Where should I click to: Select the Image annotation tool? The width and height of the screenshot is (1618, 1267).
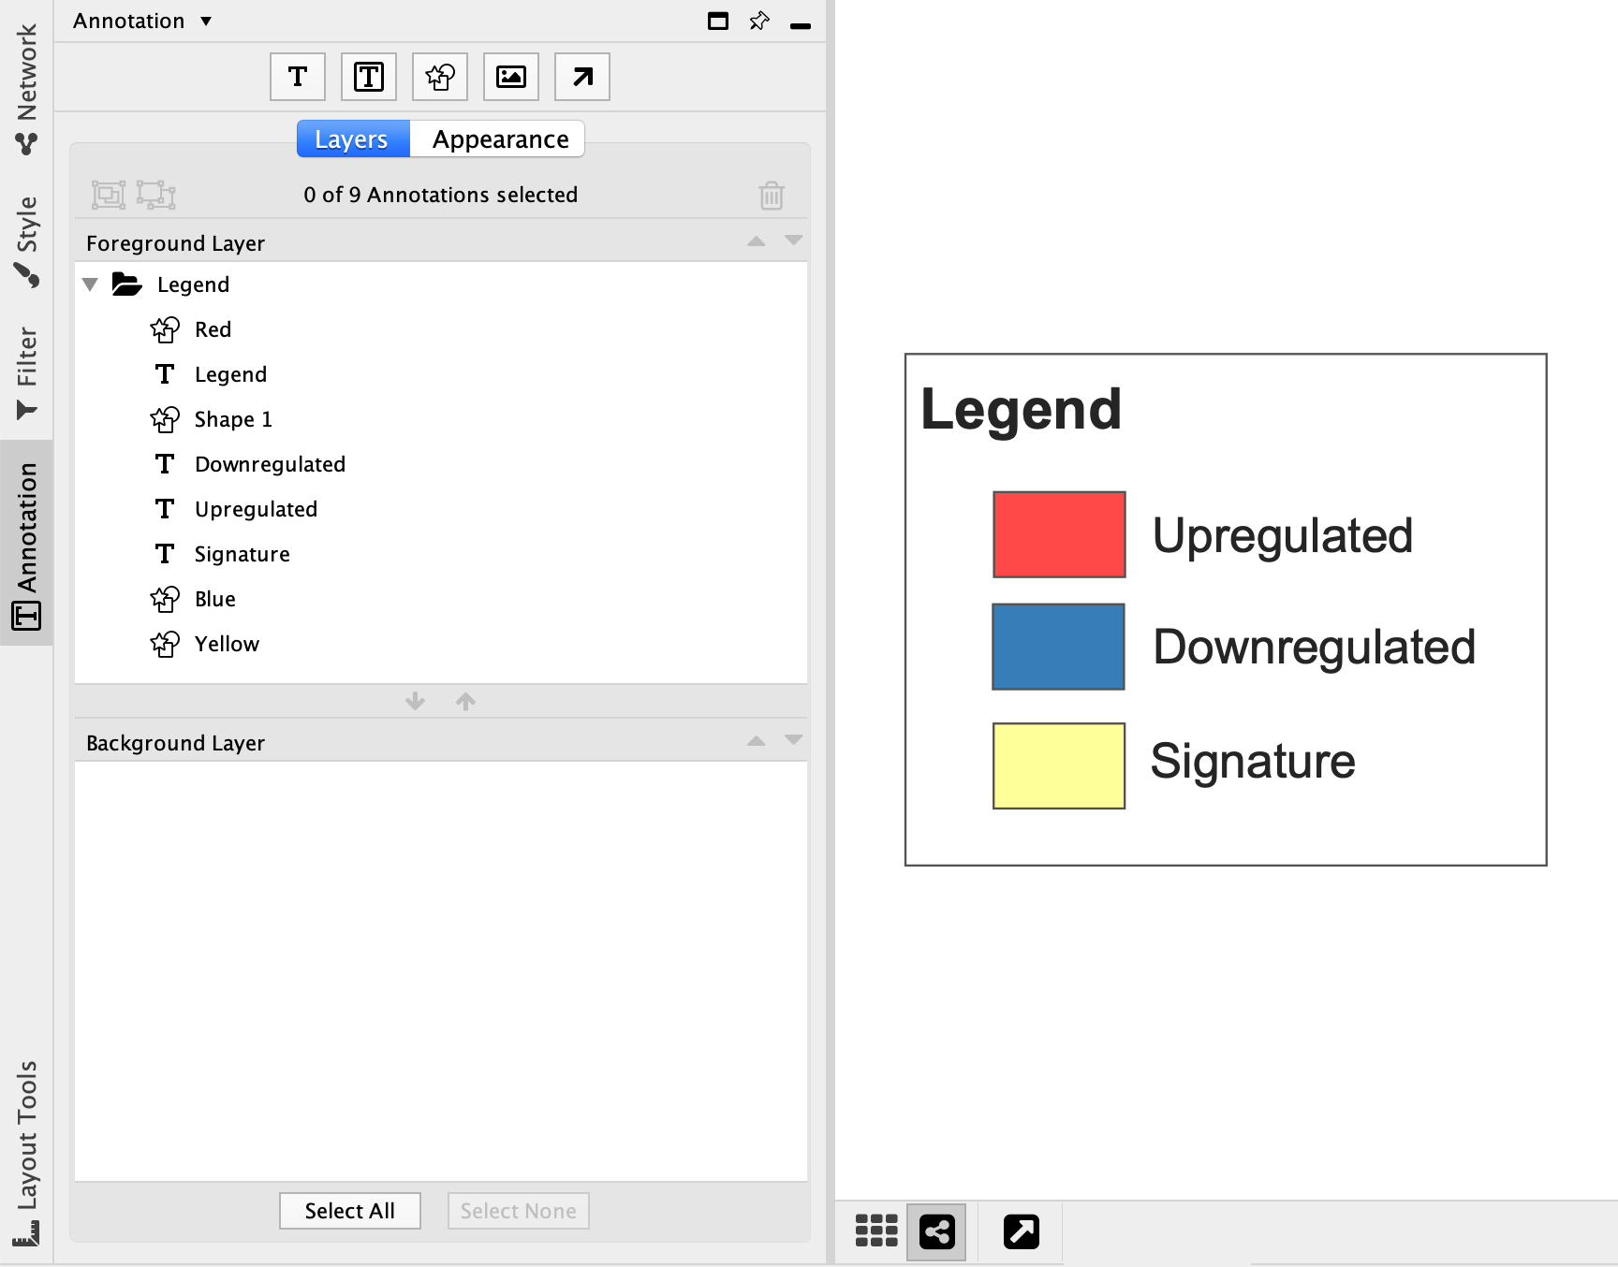[x=511, y=77]
